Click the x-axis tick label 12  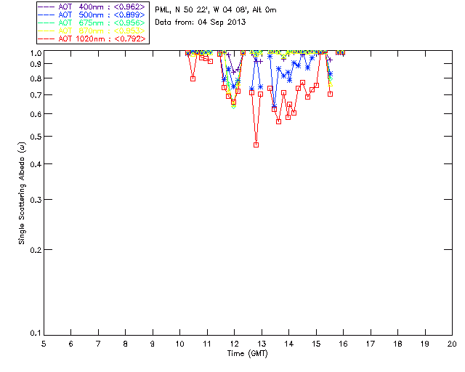coord(234,344)
